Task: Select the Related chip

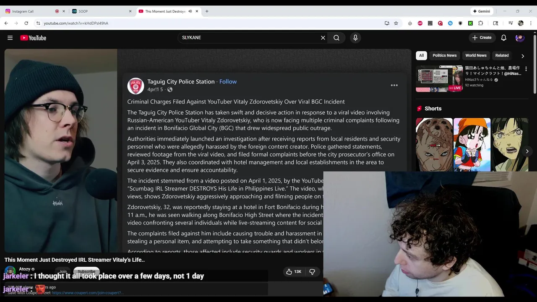Action: [x=502, y=55]
